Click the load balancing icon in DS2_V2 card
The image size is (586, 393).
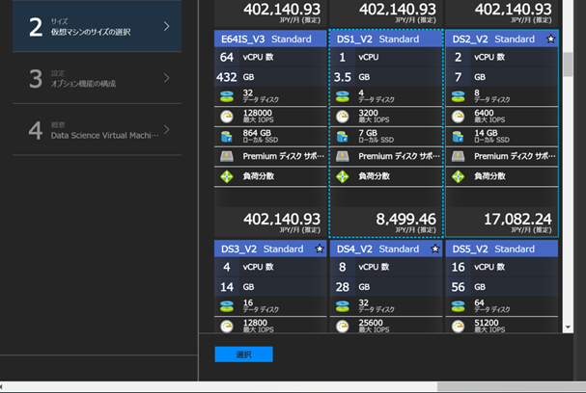pyautogui.click(x=459, y=176)
